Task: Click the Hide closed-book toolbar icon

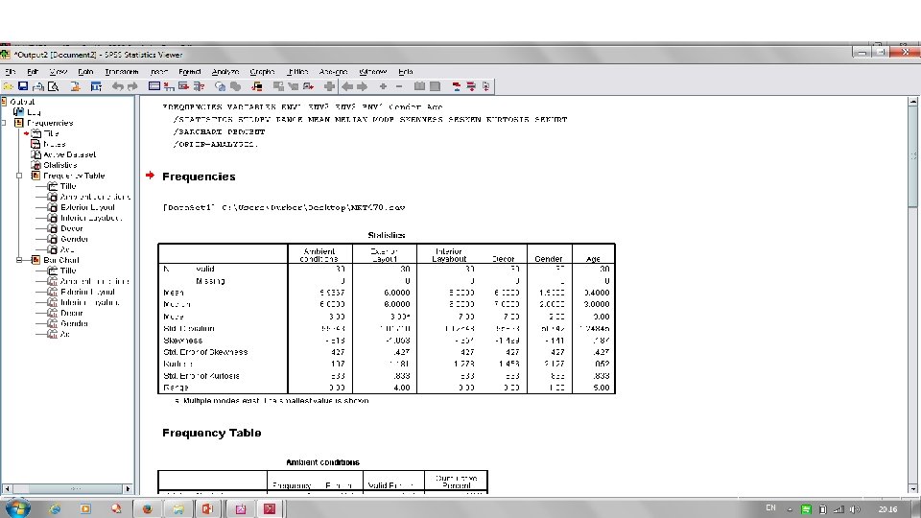Action: 435,86
